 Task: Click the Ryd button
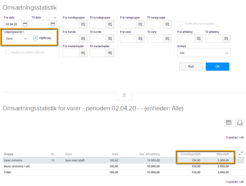click(191, 67)
